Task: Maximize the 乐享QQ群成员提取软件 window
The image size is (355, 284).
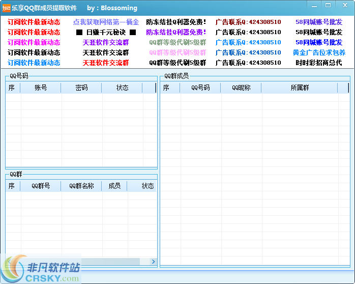Action: (328, 6)
